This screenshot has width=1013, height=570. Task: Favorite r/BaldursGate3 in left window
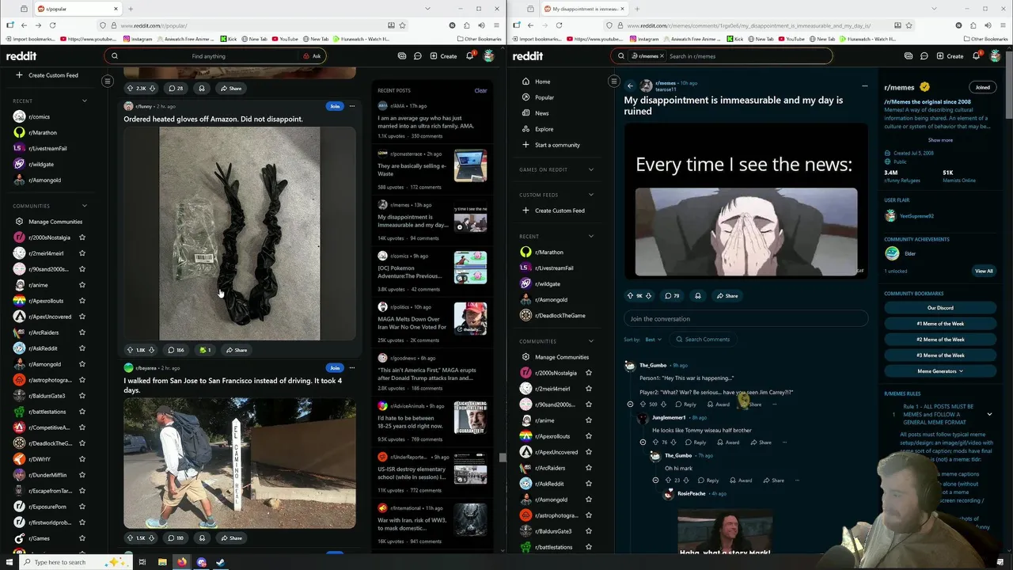point(82,396)
